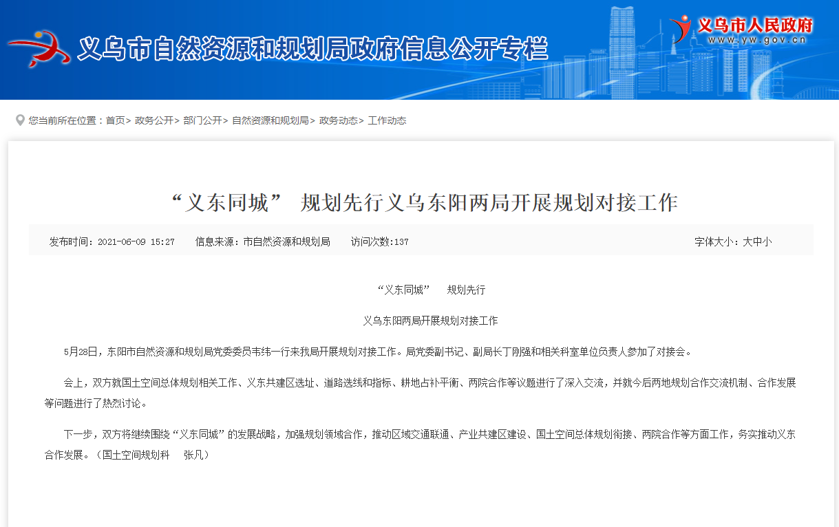Click the 义乌市人民政府 text in the header
Viewport: 839px width, 527px height.
click(755, 25)
